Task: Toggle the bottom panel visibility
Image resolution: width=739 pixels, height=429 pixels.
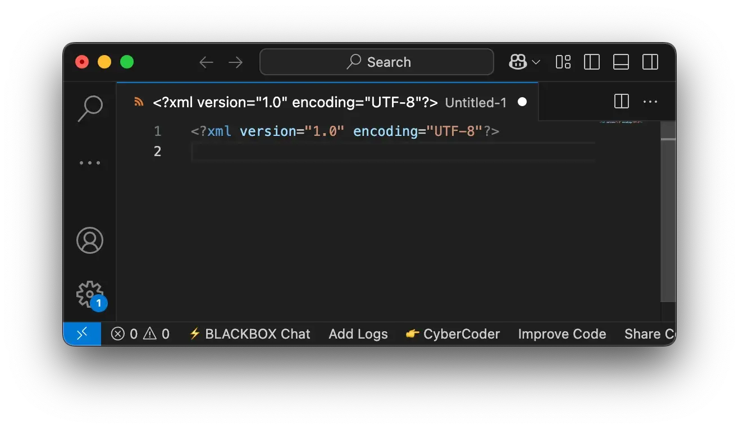Action: coord(621,62)
